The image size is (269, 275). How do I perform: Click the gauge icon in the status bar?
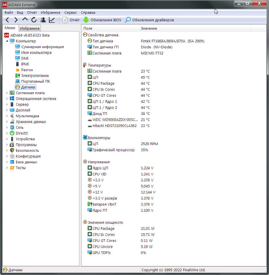[5, 270]
